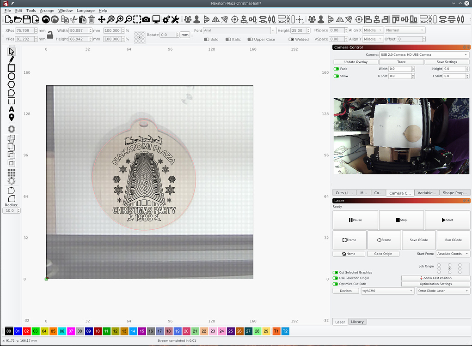Select the rectangle drawing tool
Image resolution: width=472 pixels, height=346 pixels.
pyautogui.click(x=12, y=68)
